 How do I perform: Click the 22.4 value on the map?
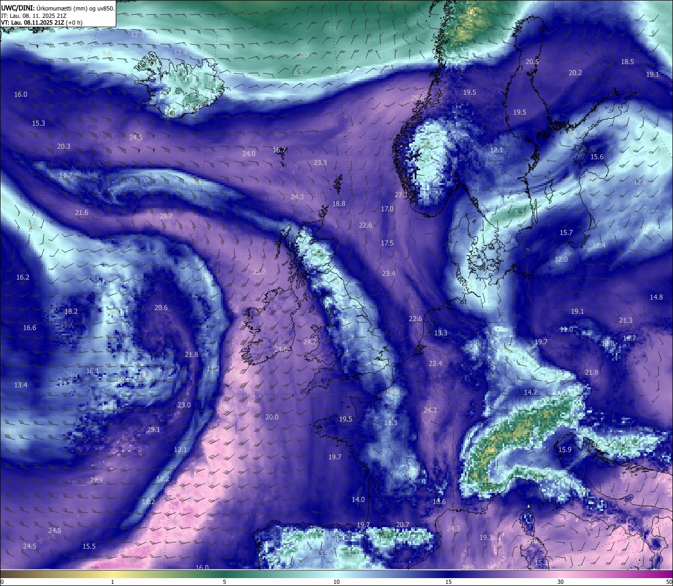pyautogui.click(x=435, y=364)
